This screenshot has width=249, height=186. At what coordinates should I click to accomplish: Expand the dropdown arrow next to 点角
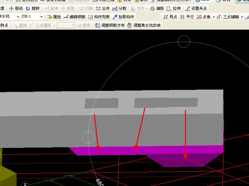click(214, 17)
